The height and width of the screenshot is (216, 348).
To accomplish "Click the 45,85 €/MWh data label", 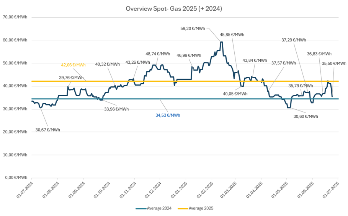I will click(232, 35).
